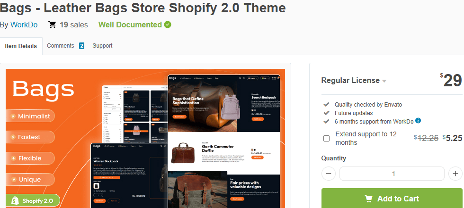Click the Warren Backpack heading in preview
The image size is (464, 208).
(x=106, y=161)
